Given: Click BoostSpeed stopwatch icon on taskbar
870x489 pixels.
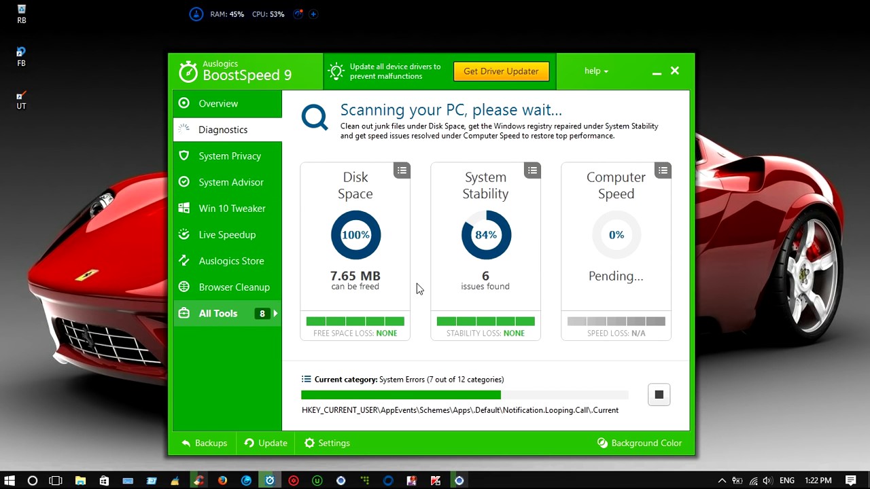Looking at the screenshot, I should [270, 480].
